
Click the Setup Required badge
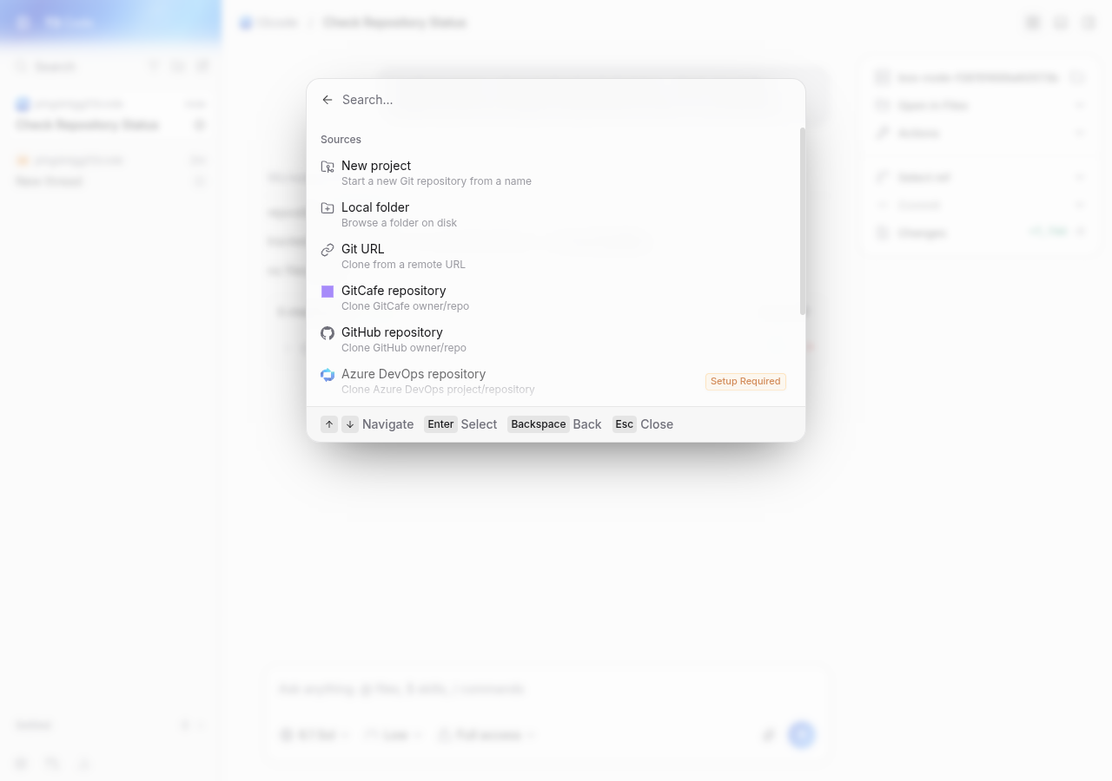pos(745,382)
